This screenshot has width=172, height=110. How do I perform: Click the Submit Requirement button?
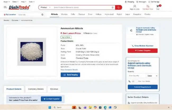pyautogui.click(x=143, y=87)
